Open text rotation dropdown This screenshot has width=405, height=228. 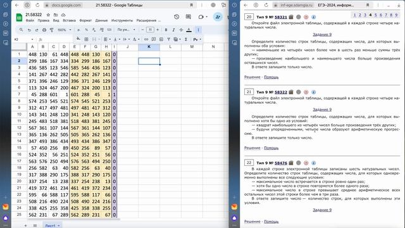pos(136,39)
